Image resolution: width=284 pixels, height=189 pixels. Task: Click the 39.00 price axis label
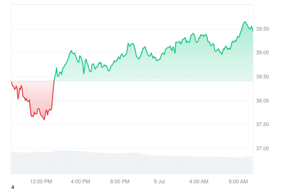(262, 53)
